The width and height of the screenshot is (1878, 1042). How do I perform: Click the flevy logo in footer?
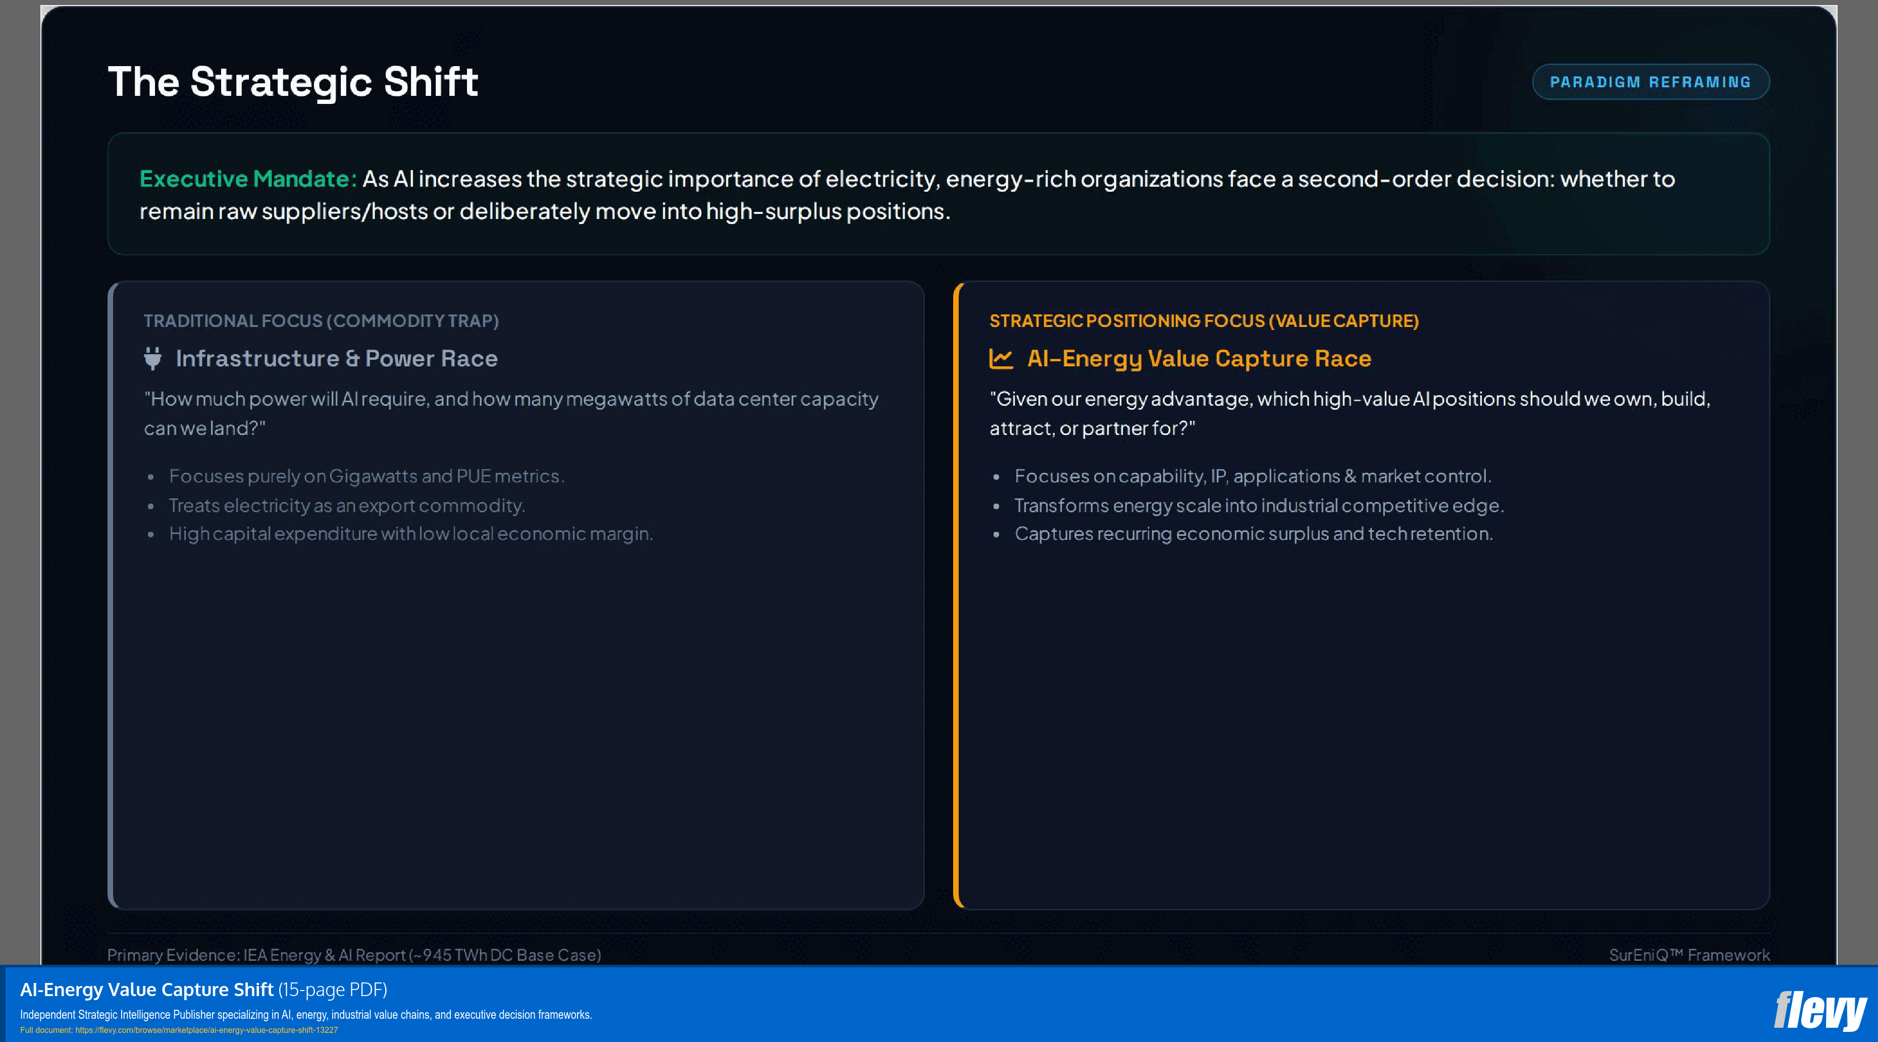(1819, 1011)
